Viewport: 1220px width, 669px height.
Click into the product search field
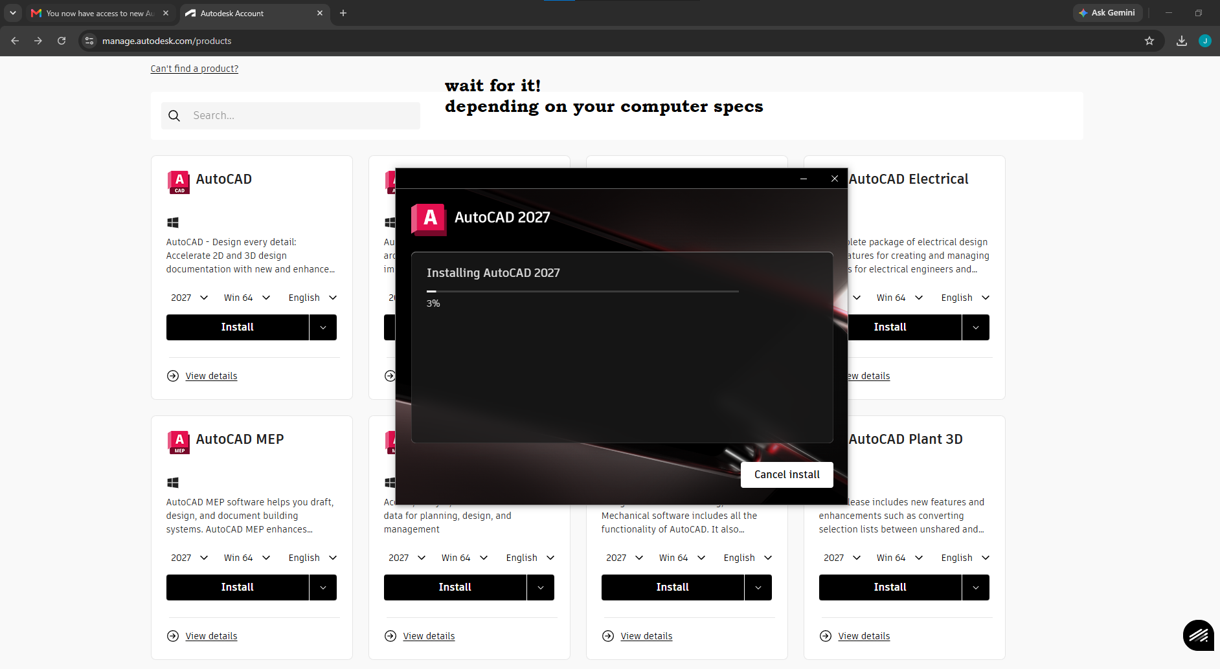[x=291, y=116]
